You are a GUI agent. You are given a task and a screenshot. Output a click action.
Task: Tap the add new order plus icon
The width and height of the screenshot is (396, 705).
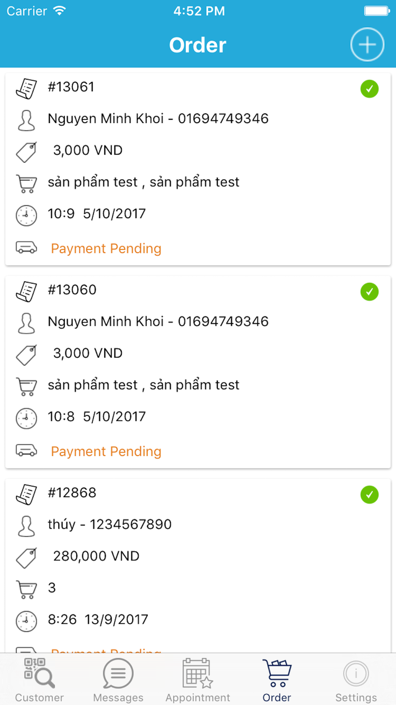pos(367,44)
